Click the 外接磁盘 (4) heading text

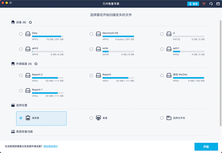24,64
